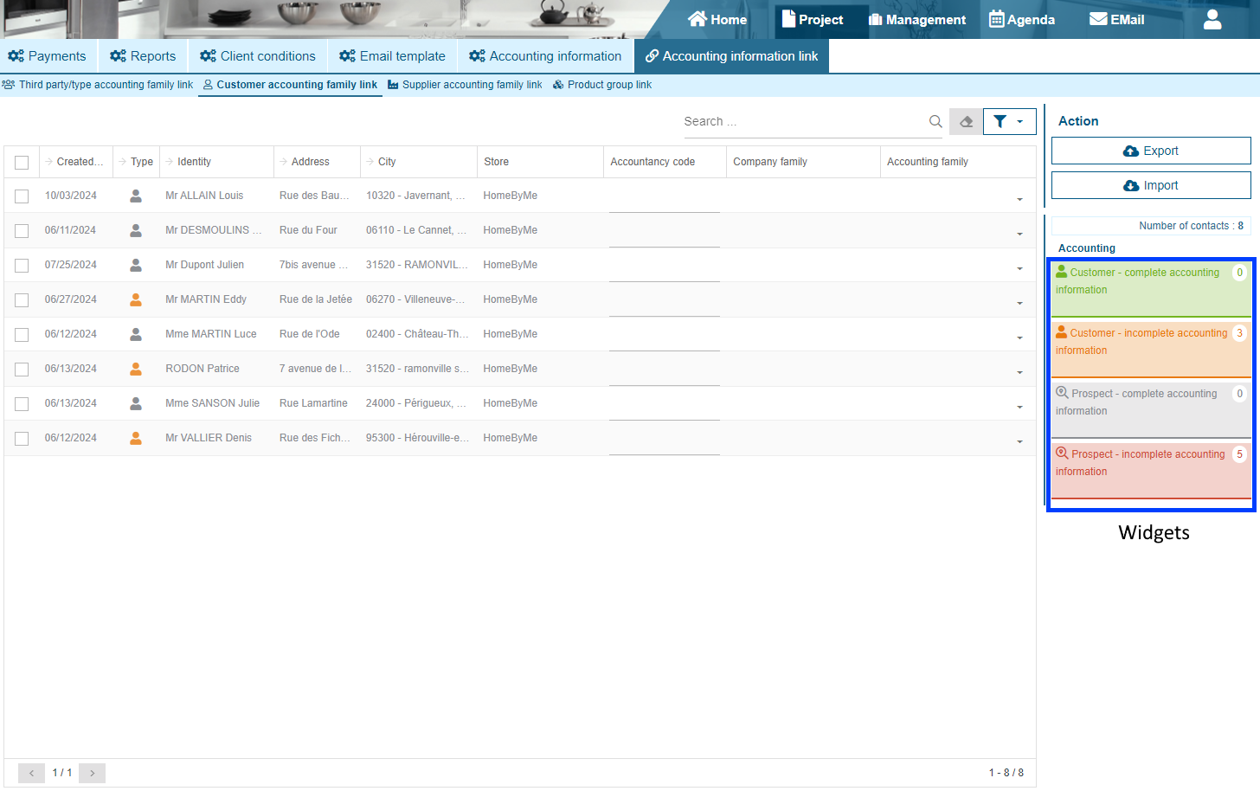Click the orange person icon for RODON Patrice

click(136, 369)
